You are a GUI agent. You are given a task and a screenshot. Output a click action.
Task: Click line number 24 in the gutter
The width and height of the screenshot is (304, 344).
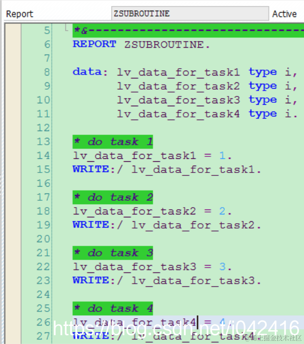coord(43,294)
